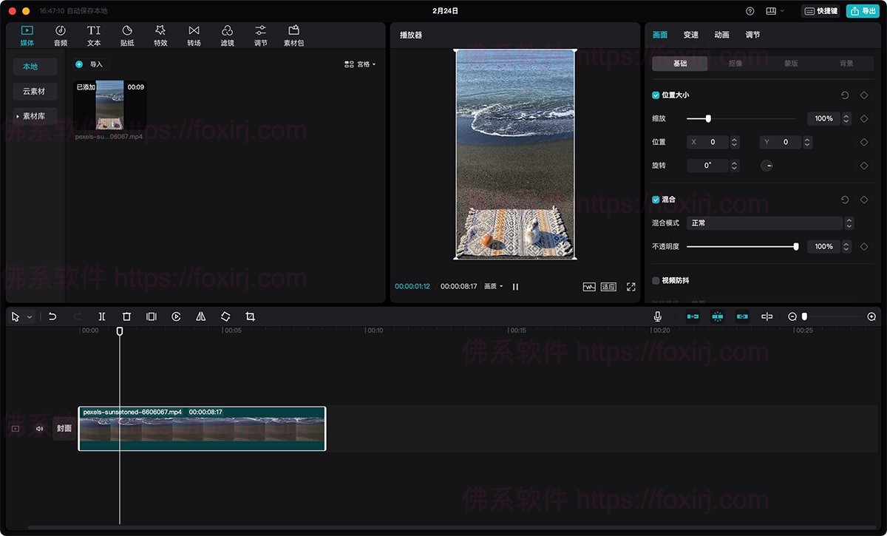Switch to the 蒙版 mask sub-tab
887x536 pixels.
[x=792, y=64]
